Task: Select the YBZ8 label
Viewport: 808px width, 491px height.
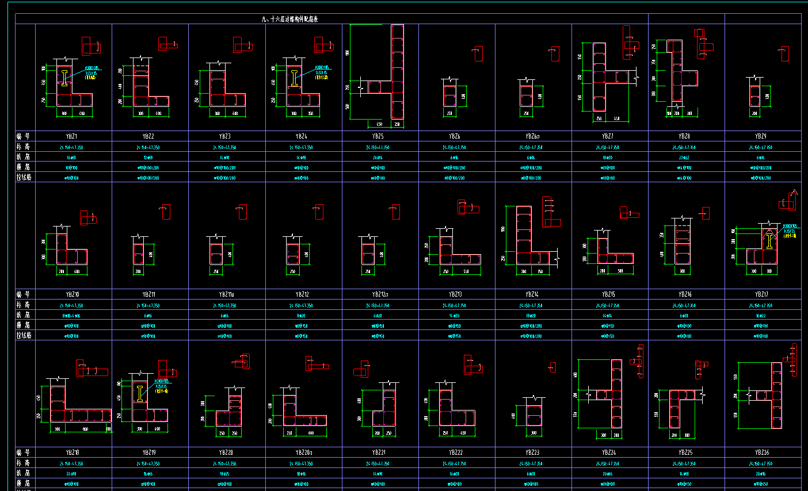Action: (x=684, y=137)
